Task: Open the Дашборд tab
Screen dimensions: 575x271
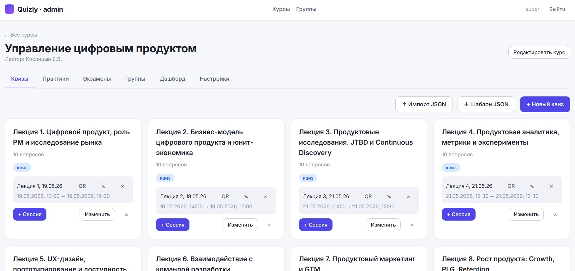Action: coord(172,79)
